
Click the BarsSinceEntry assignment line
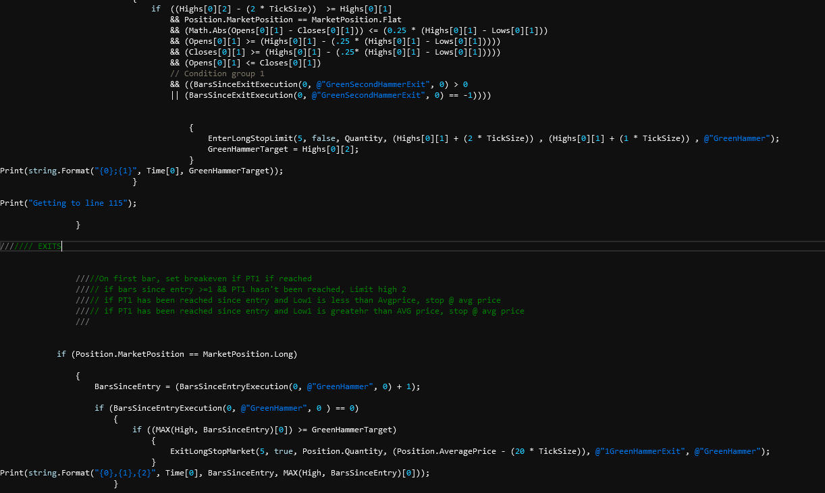(x=257, y=386)
